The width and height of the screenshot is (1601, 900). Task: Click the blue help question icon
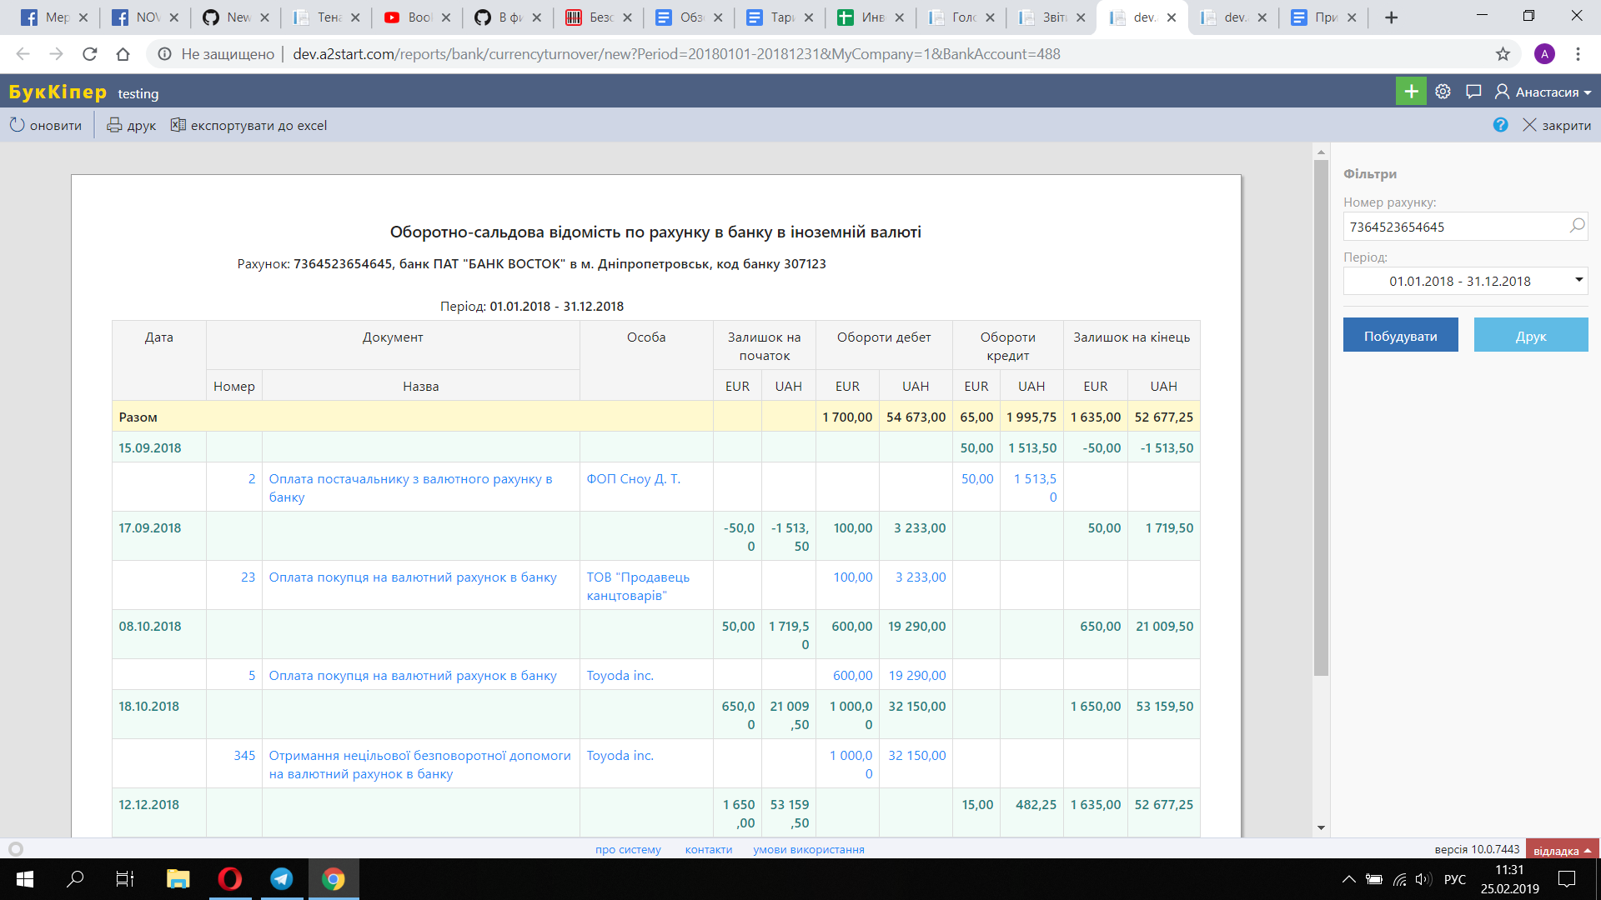(x=1500, y=125)
